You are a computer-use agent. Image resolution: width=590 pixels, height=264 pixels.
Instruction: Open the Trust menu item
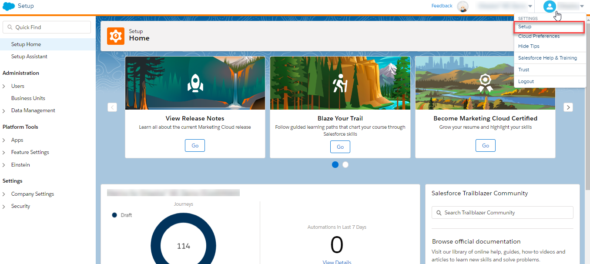coord(523,70)
